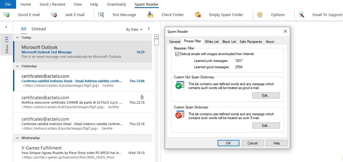Open the Safe Recipients tab

pos(251,42)
